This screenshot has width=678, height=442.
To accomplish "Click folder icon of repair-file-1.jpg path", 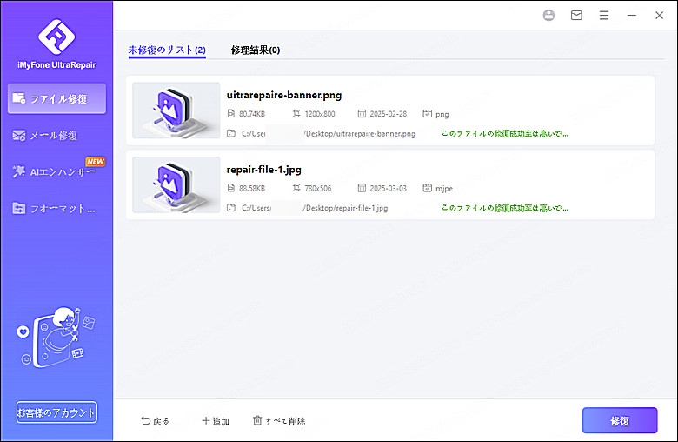I will tap(231, 208).
